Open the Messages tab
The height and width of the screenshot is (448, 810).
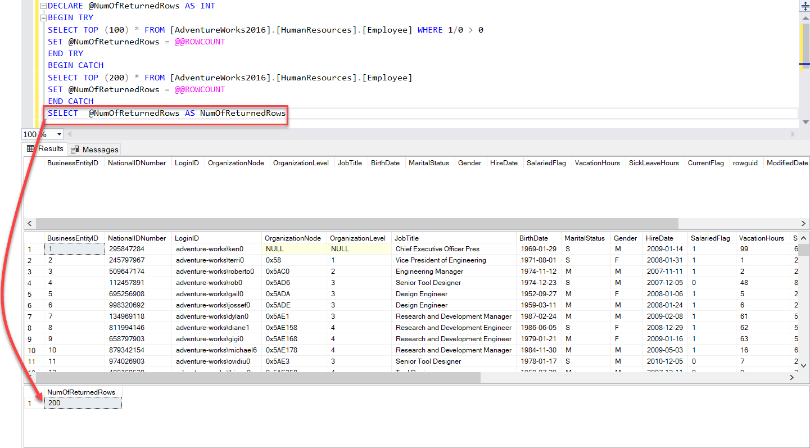click(94, 150)
